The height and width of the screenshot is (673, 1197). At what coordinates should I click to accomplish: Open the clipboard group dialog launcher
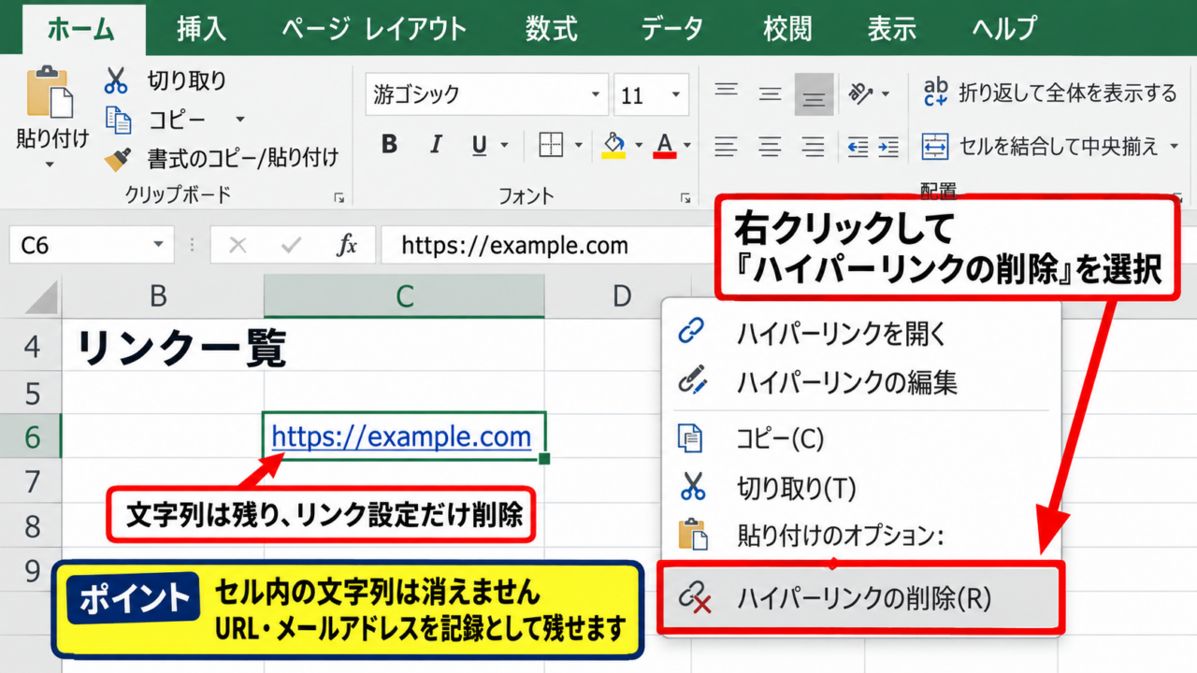tap(339, 197)
